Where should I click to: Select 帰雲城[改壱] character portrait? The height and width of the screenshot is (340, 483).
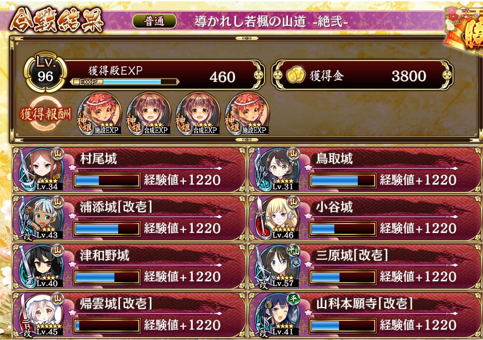pos(41,314)
